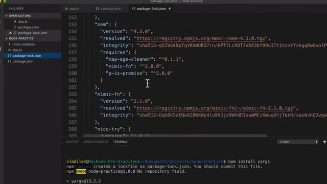Open app.js in NODE-PRACTICE folder
327x184 pixels.
17,50
